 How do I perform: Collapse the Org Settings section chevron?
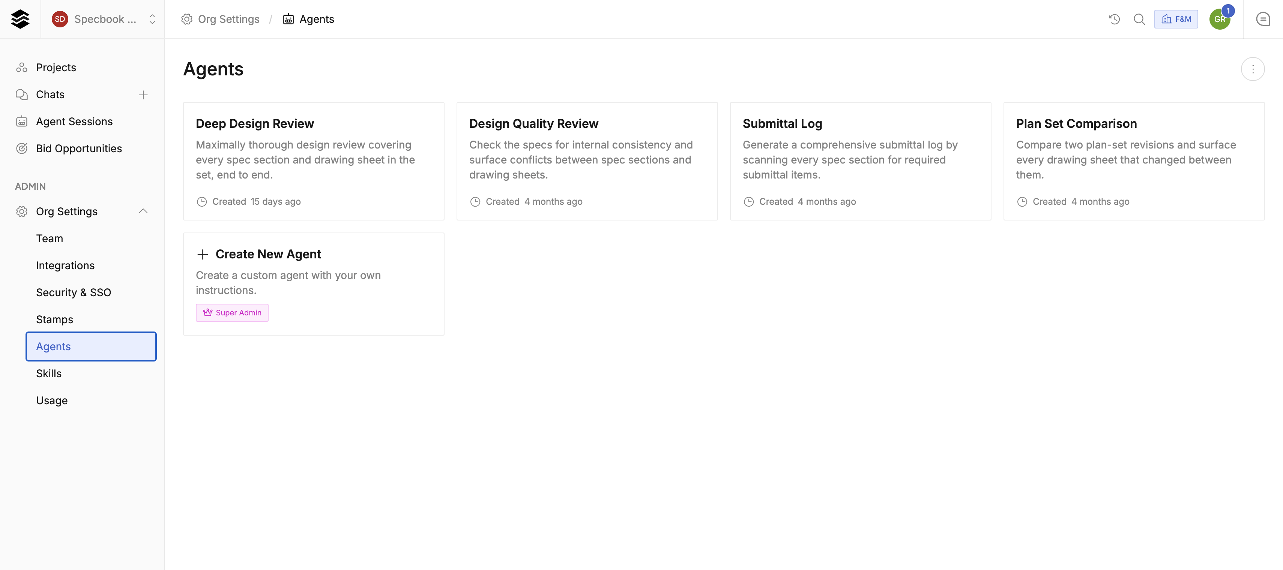point(143,211)
